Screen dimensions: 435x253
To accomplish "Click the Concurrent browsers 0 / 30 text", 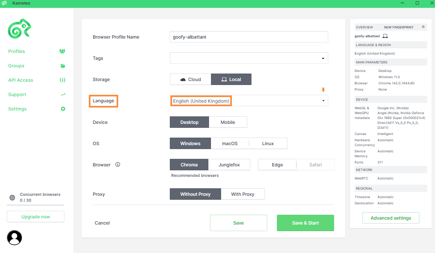I will 40,197.
